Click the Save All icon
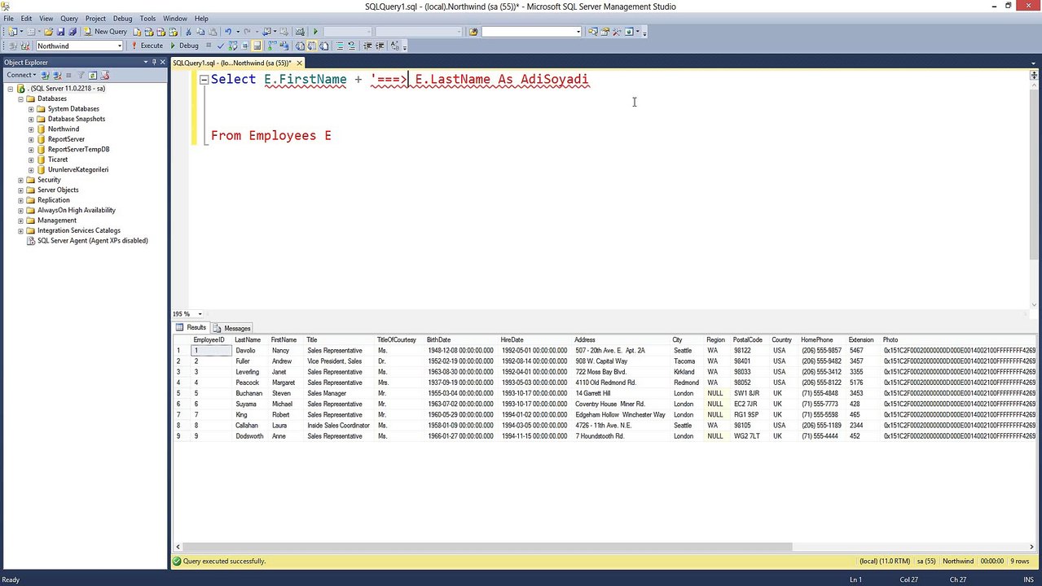Screen dimensions: 1042x586 pos(73,32)
